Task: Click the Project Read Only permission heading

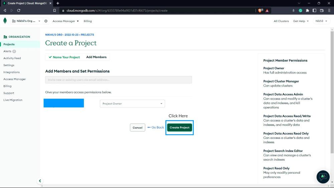Action: point(276,168)
